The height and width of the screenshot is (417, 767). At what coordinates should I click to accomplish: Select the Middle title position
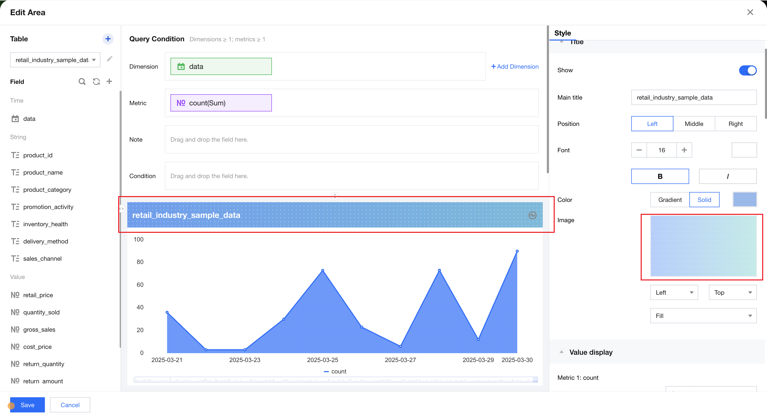(x=694, y=124)
